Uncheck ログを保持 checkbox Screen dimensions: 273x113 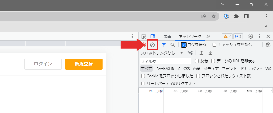(x=183, y=45)
